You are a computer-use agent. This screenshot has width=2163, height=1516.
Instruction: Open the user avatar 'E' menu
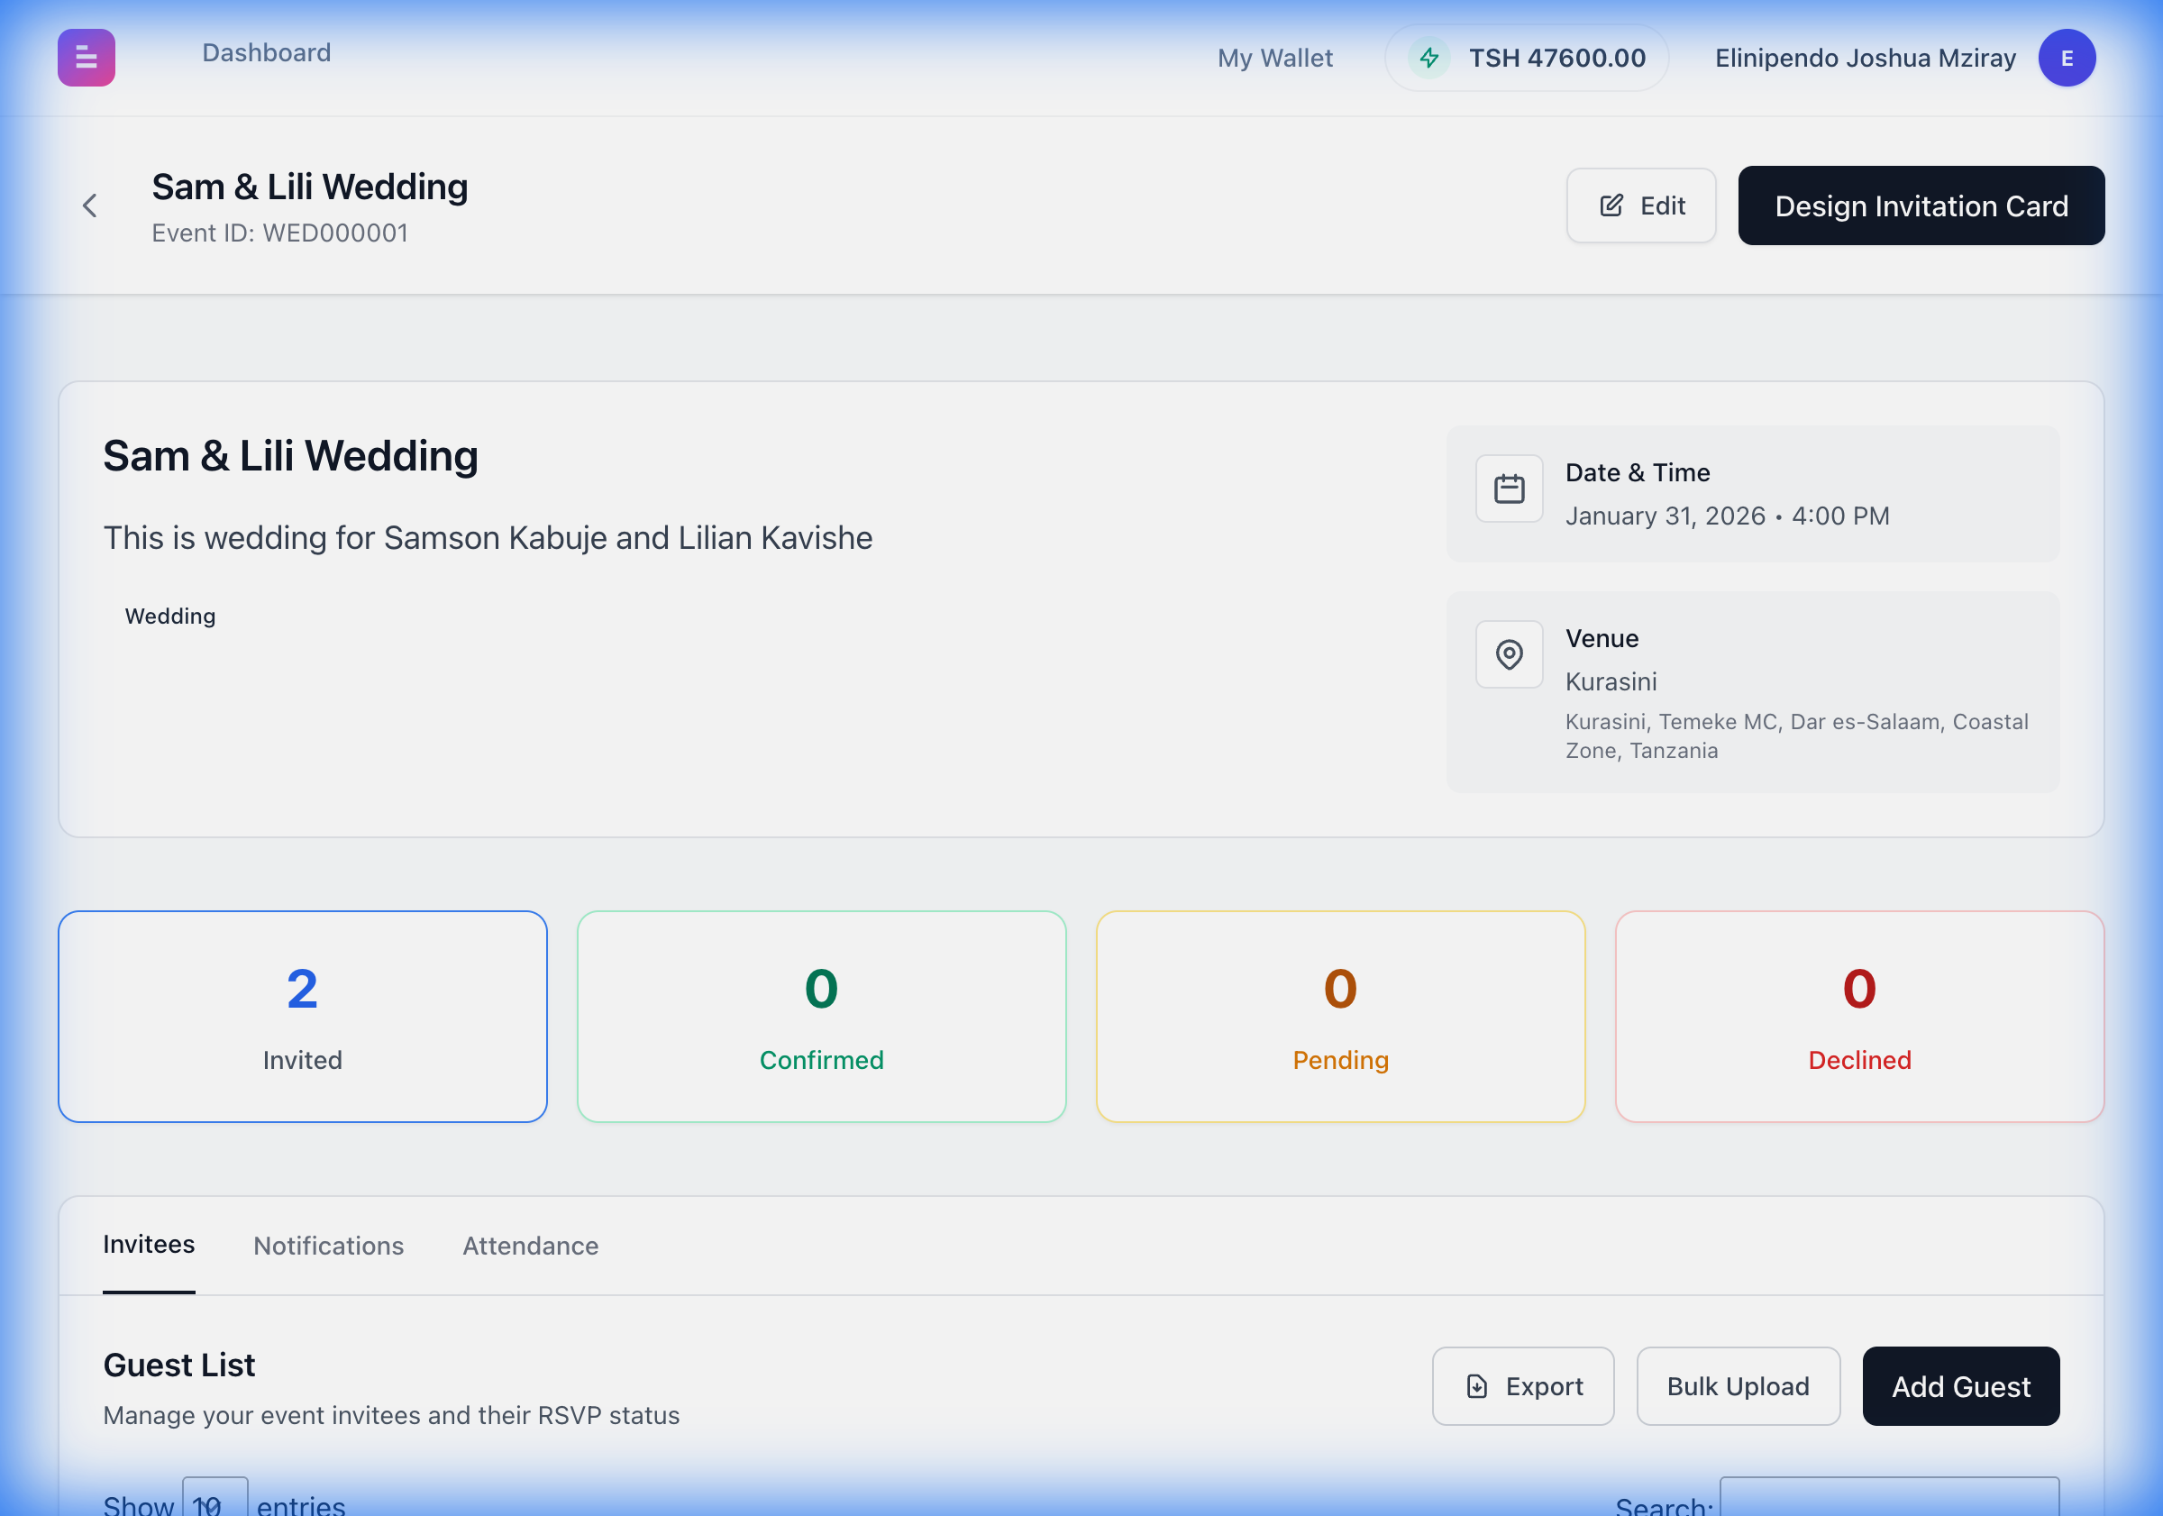point(2066,58)
